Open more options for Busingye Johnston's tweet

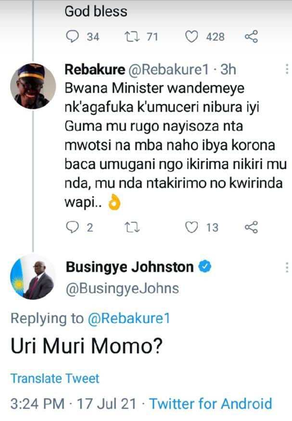click(287, 268)
